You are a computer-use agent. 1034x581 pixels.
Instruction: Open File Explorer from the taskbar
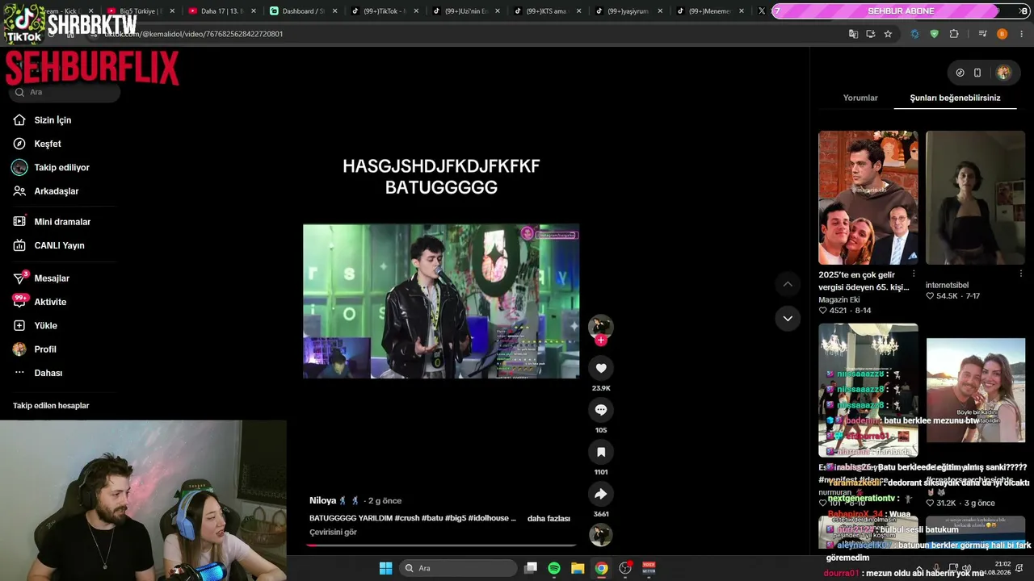coord(578,568)
